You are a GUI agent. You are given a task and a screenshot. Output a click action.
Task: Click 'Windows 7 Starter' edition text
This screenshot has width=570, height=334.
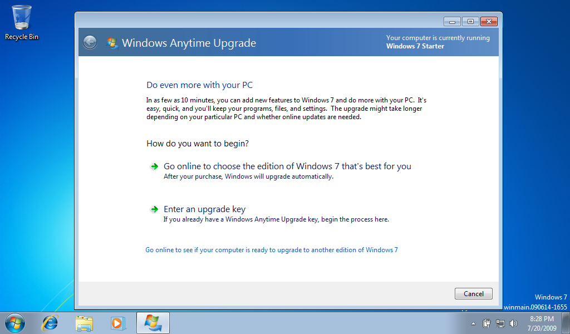(415, 46)
